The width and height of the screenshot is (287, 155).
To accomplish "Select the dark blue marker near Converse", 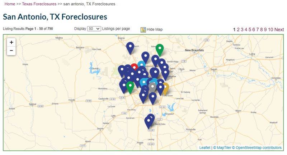I will 165,74.
